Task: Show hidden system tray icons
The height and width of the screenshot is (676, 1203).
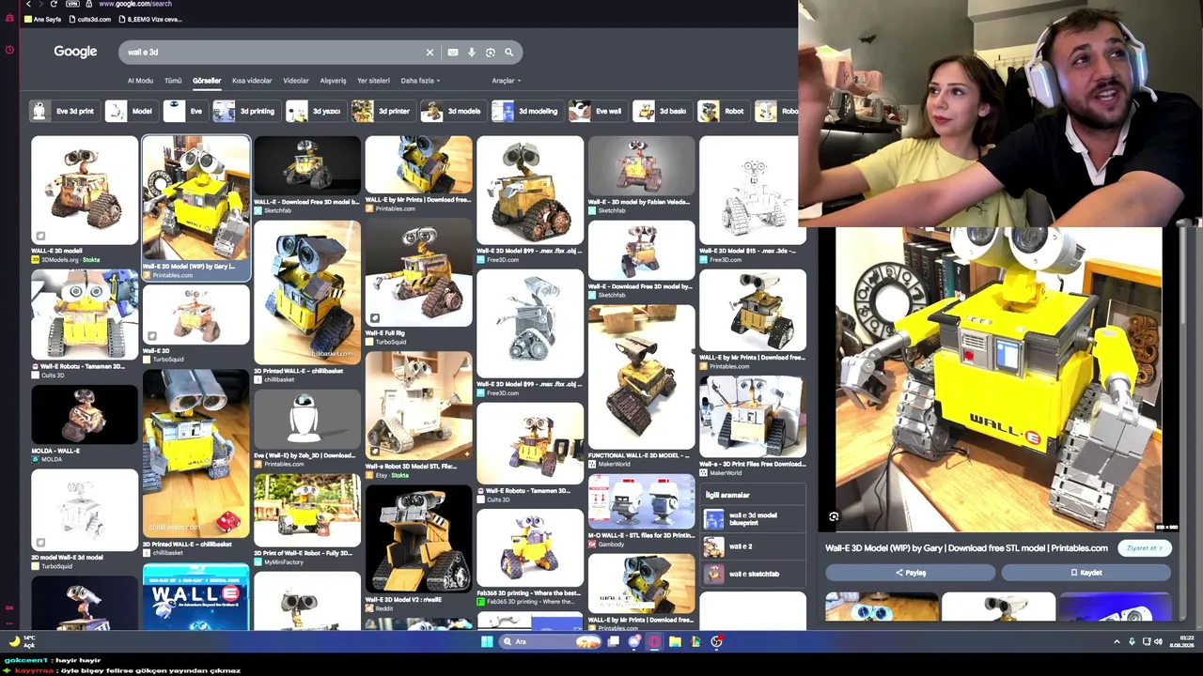Action: (x=1117, y=642)
